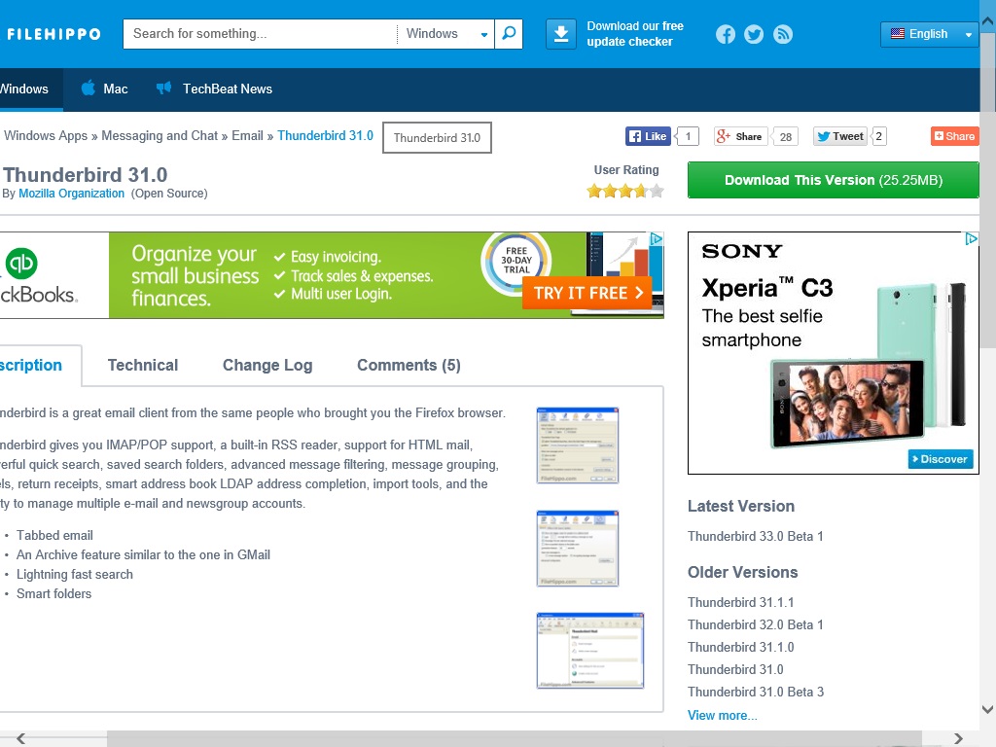
Task: Click the search magnifier button
Action: tap(509, 34)
